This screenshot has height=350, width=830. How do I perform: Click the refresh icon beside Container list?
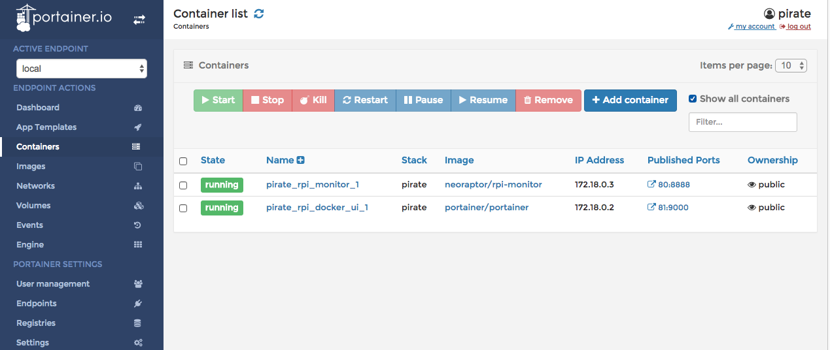tap(259, 14)
